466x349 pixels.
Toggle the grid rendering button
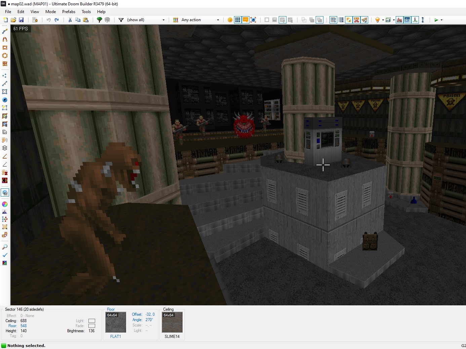point(238,20)
